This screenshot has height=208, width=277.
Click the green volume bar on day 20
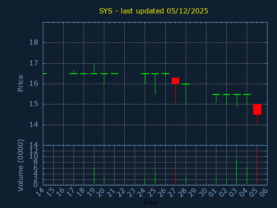(x=104, y=182)
